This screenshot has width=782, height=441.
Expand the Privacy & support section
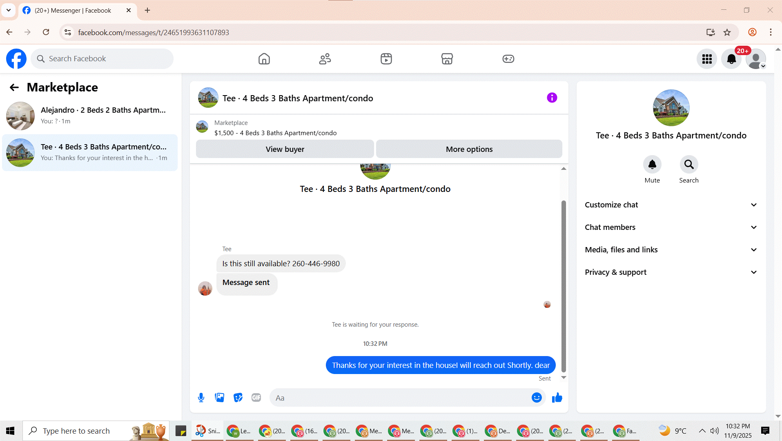671,272
